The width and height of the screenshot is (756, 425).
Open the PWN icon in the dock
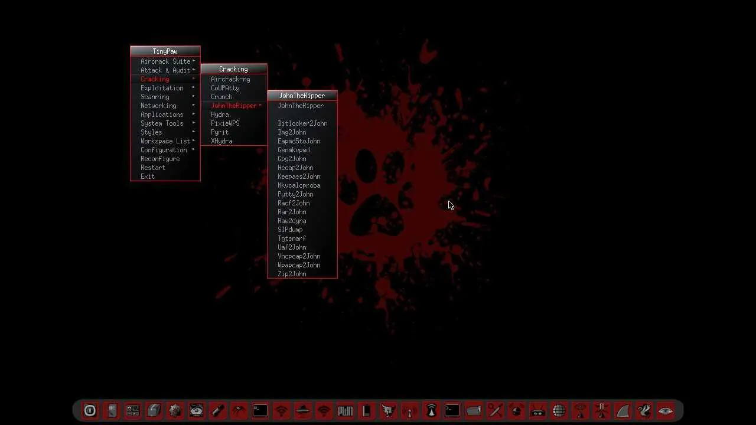346,410
